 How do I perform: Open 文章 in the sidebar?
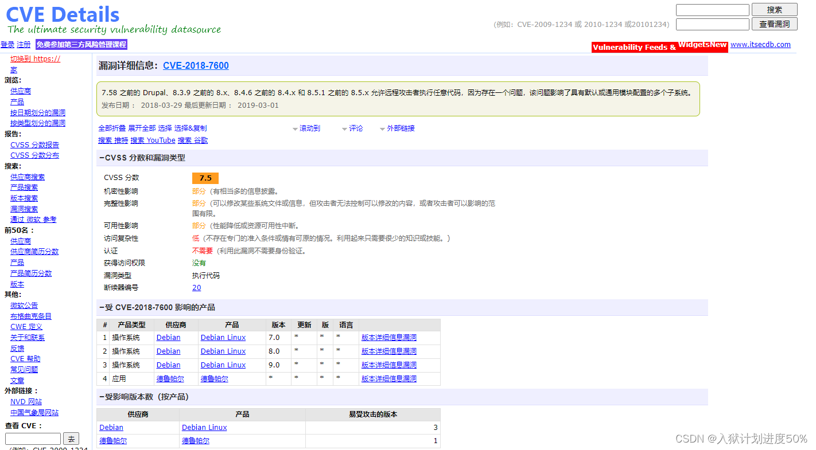point(17,381)
